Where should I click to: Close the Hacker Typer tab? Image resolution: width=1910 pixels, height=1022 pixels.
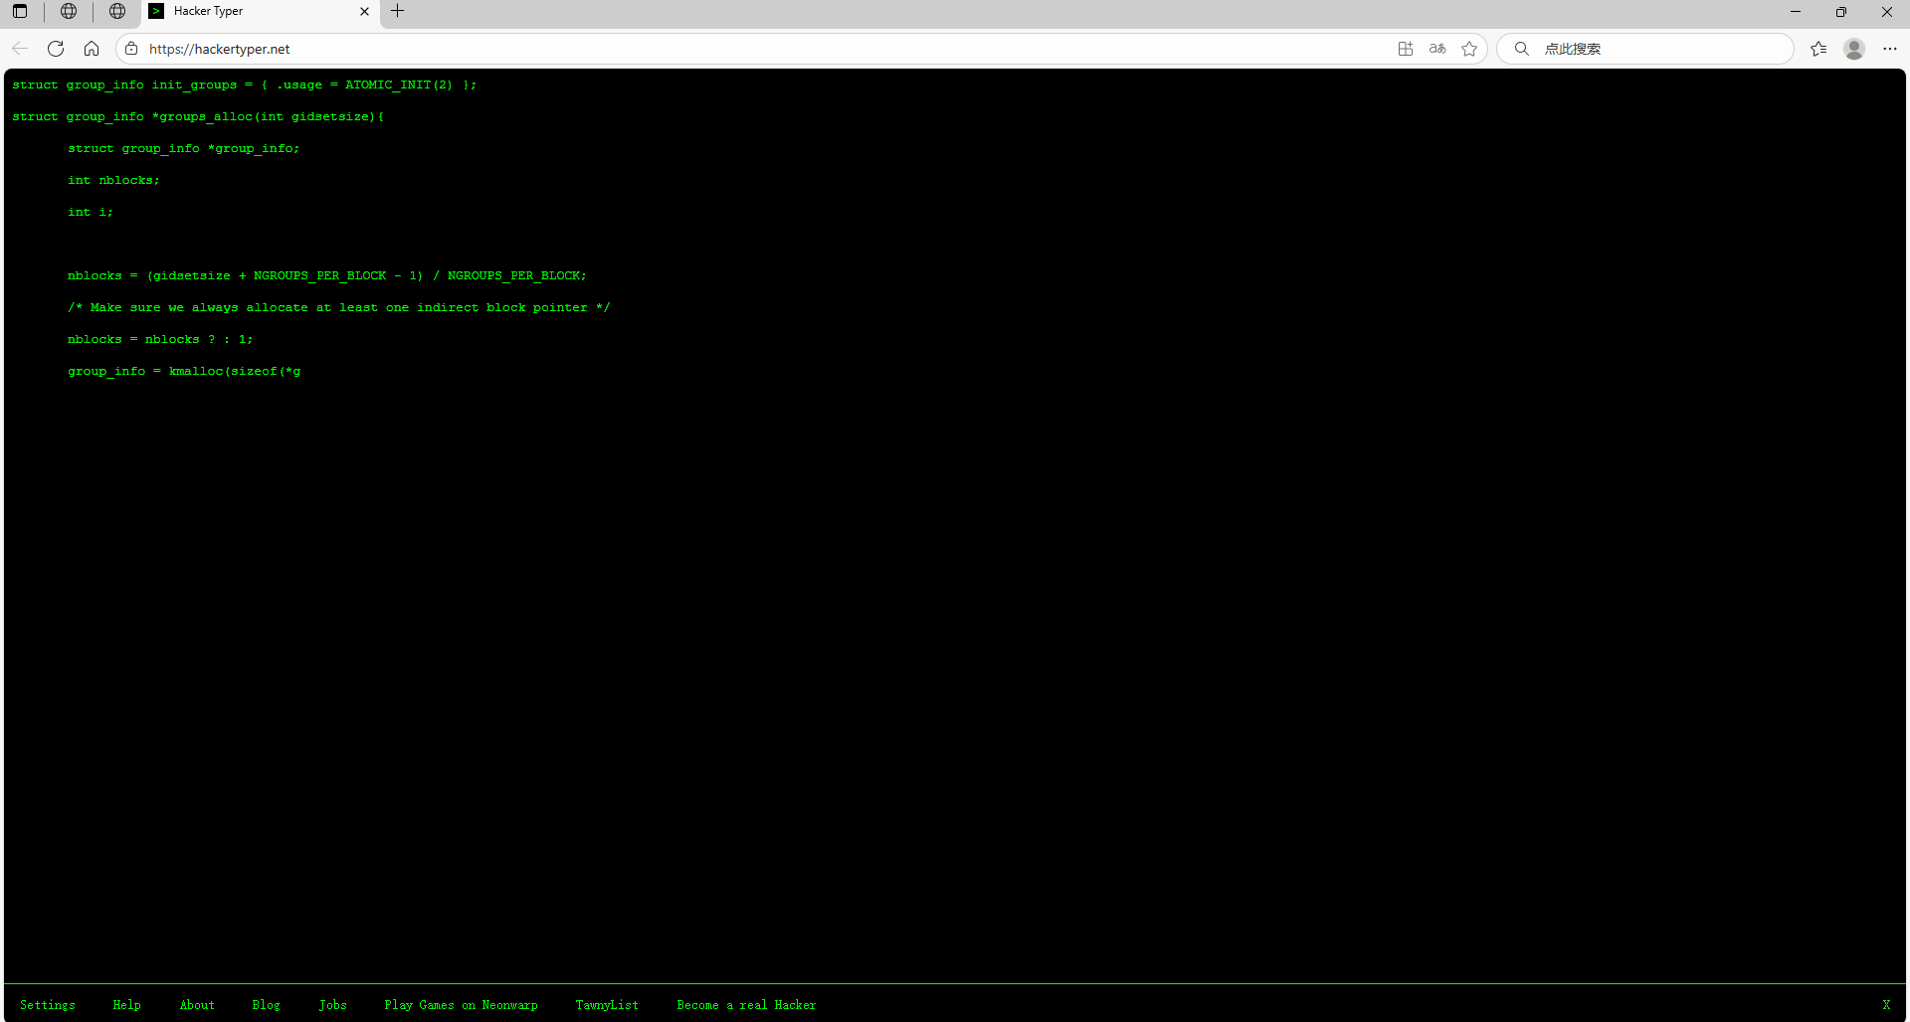click(x=364, y=11)
